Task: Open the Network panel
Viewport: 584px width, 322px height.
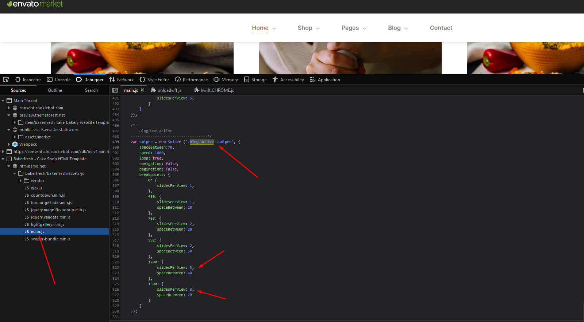Action: click(122, 79)
